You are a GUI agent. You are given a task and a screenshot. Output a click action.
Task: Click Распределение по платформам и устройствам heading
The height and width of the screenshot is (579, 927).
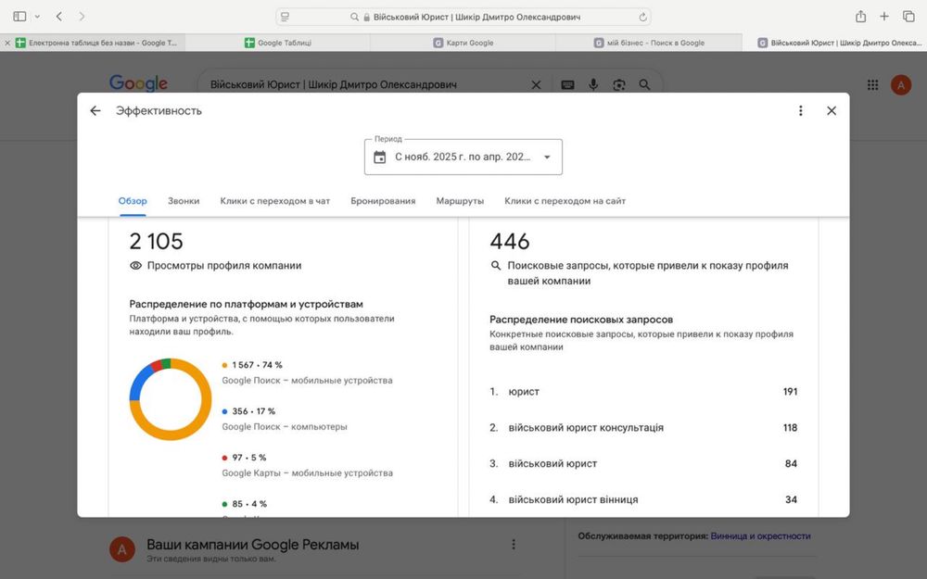pyautogui.click(x=246, y=304)
